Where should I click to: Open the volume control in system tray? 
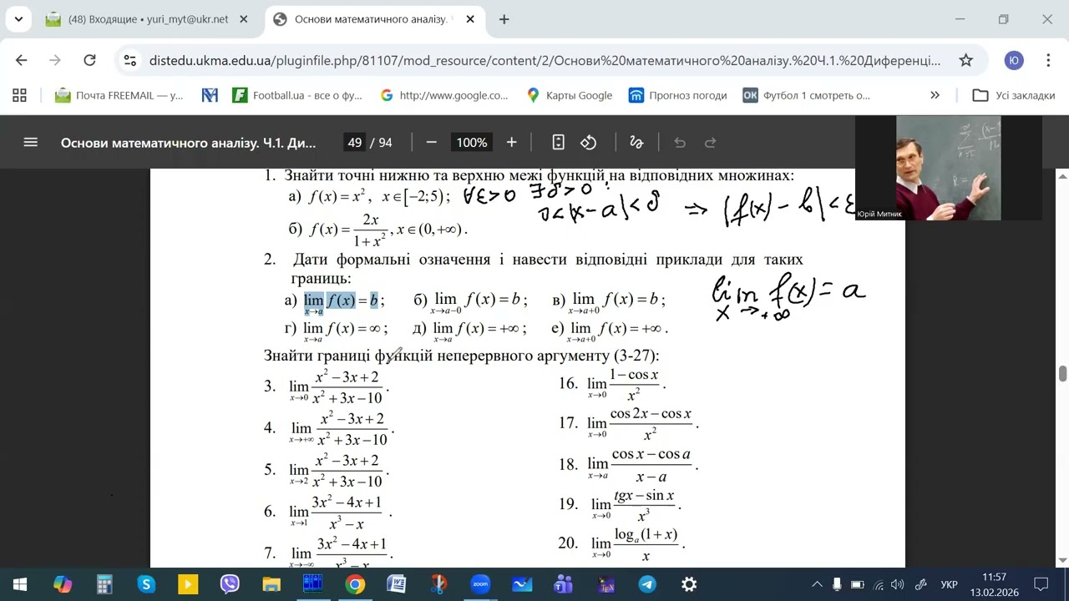click(x=898, y=584)
